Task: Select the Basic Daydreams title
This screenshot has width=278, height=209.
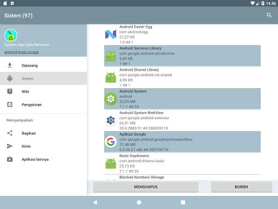Action: pyautogui.click(x=134, y=156)
